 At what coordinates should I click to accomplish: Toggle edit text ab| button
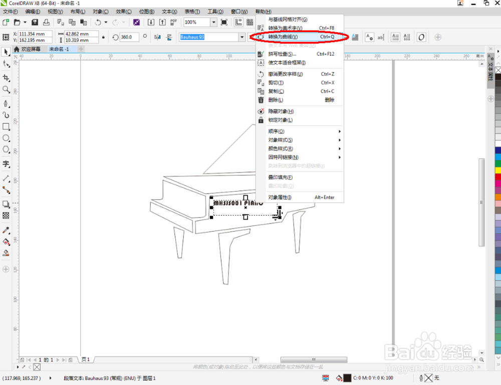[x=381, y=37]
